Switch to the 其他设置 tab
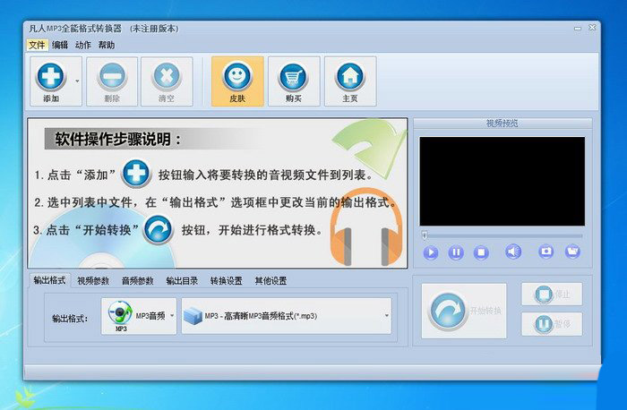 pyautogui.click(x=271, y=281)
